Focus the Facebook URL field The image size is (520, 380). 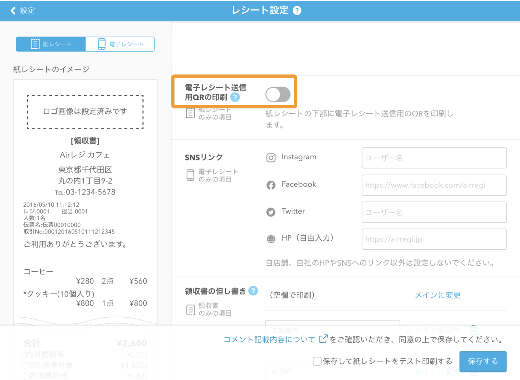[x=434, y=185]
